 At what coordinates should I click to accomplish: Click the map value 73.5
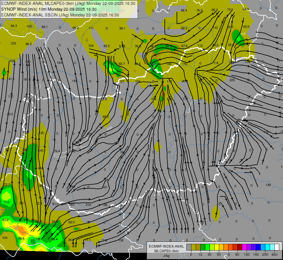[230, 10]
